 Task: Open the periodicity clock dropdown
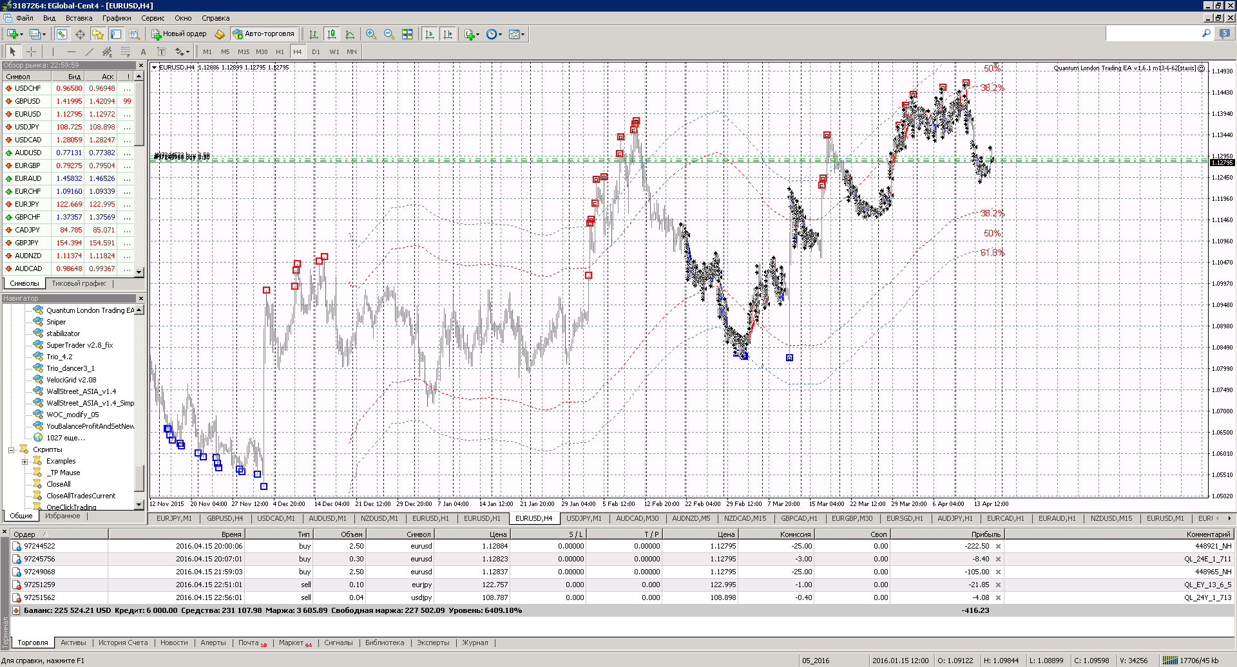500,34
